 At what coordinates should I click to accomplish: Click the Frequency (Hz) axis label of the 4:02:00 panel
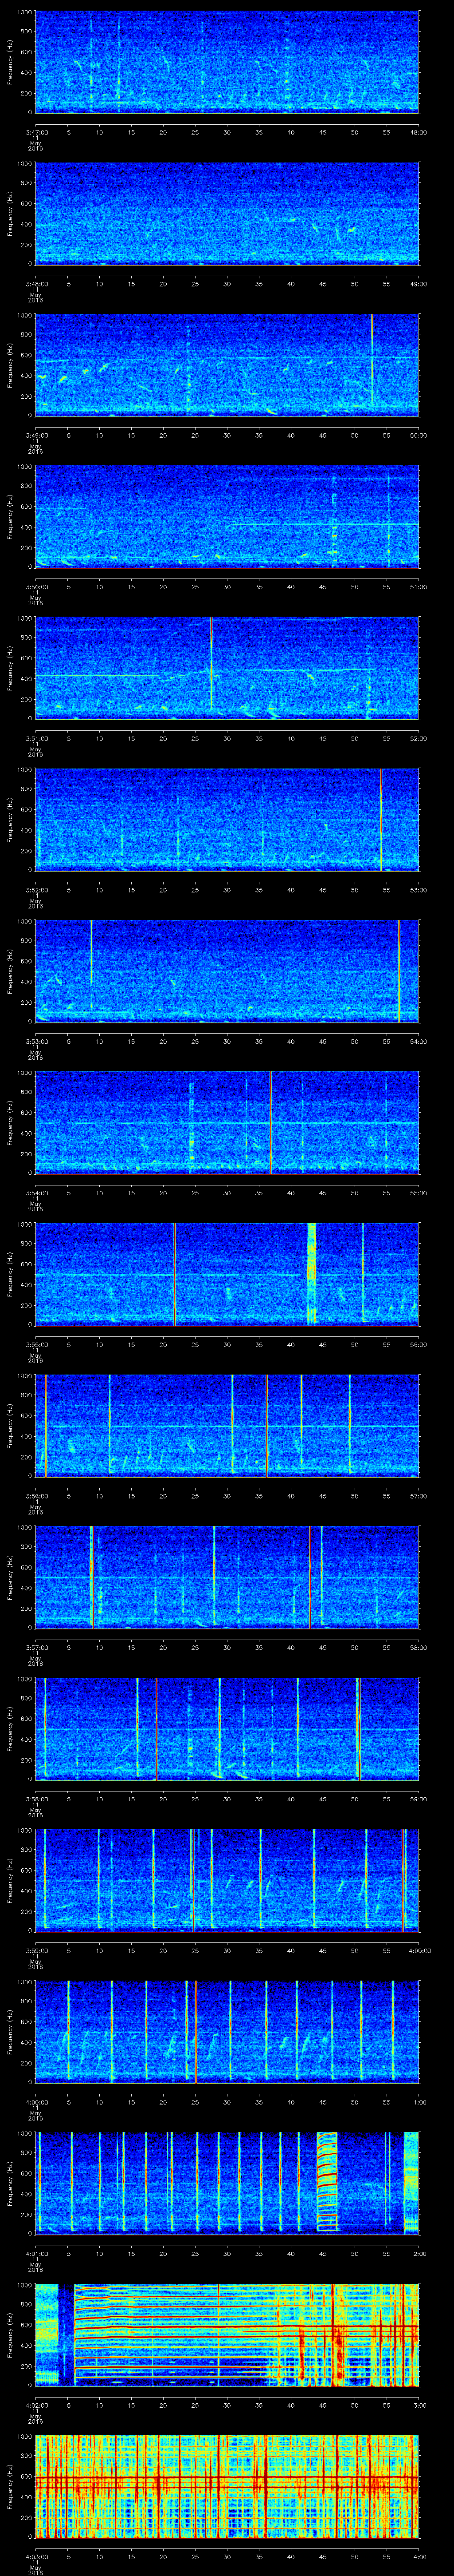[x=10, y=2335]
